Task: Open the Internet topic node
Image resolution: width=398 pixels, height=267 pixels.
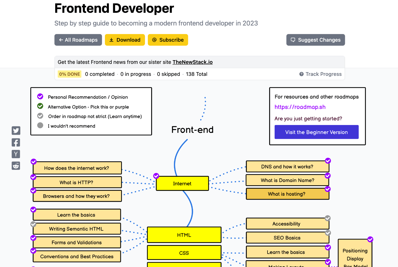Action: [182, 183]
